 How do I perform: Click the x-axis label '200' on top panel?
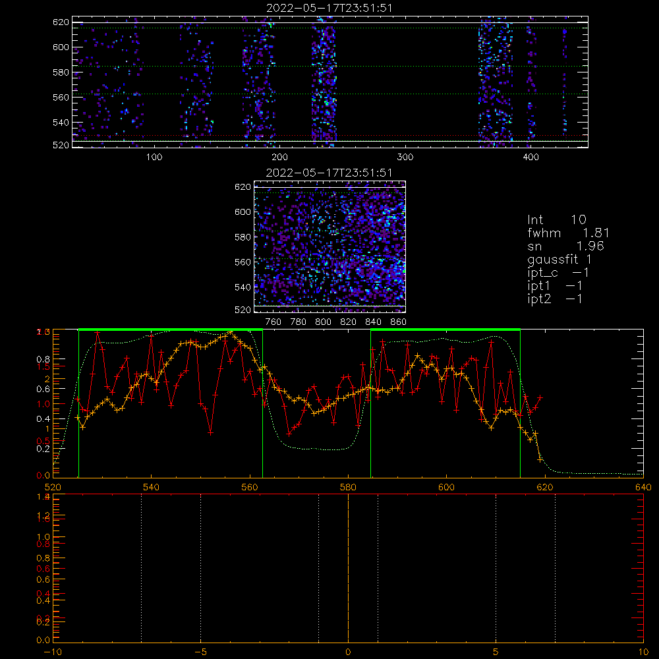(x=279, y=158)
